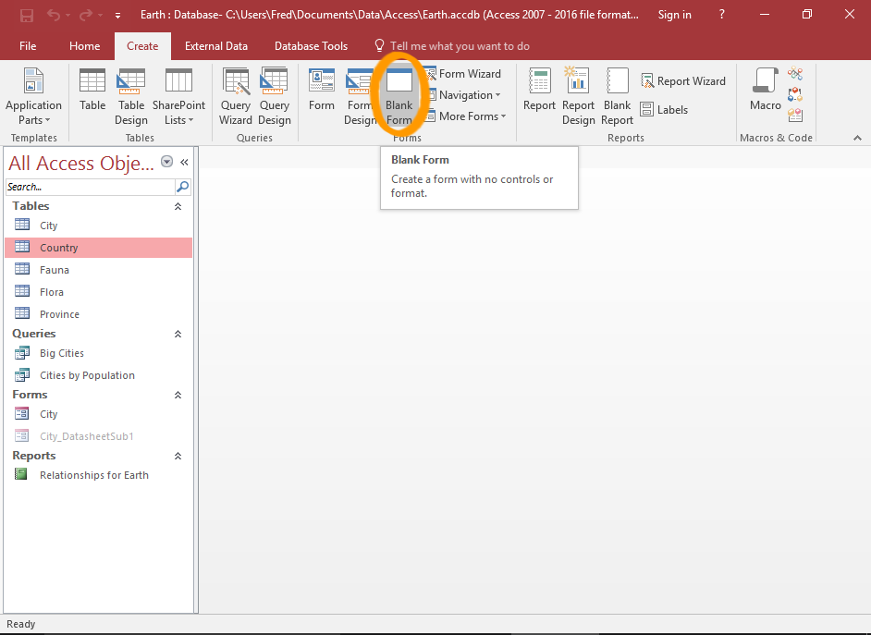
Task: Switch to the External Data tab
Action: click(216, 45)
